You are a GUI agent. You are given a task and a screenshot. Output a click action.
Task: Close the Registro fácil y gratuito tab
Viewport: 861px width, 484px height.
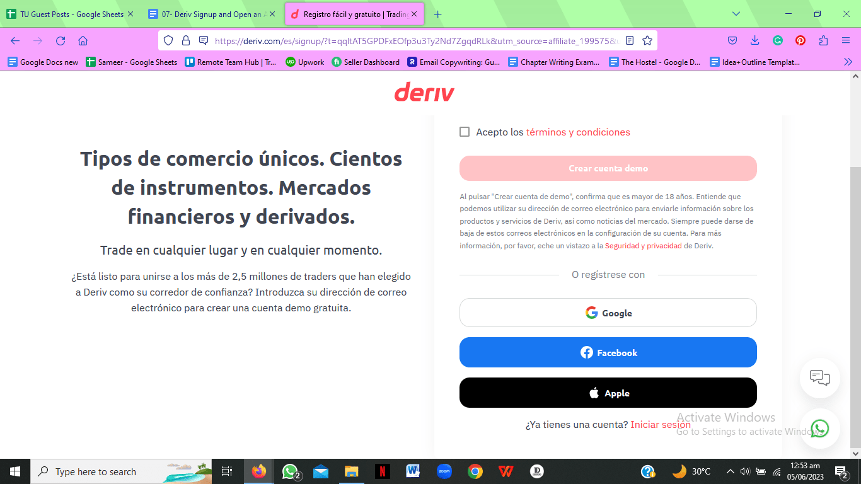414,14
